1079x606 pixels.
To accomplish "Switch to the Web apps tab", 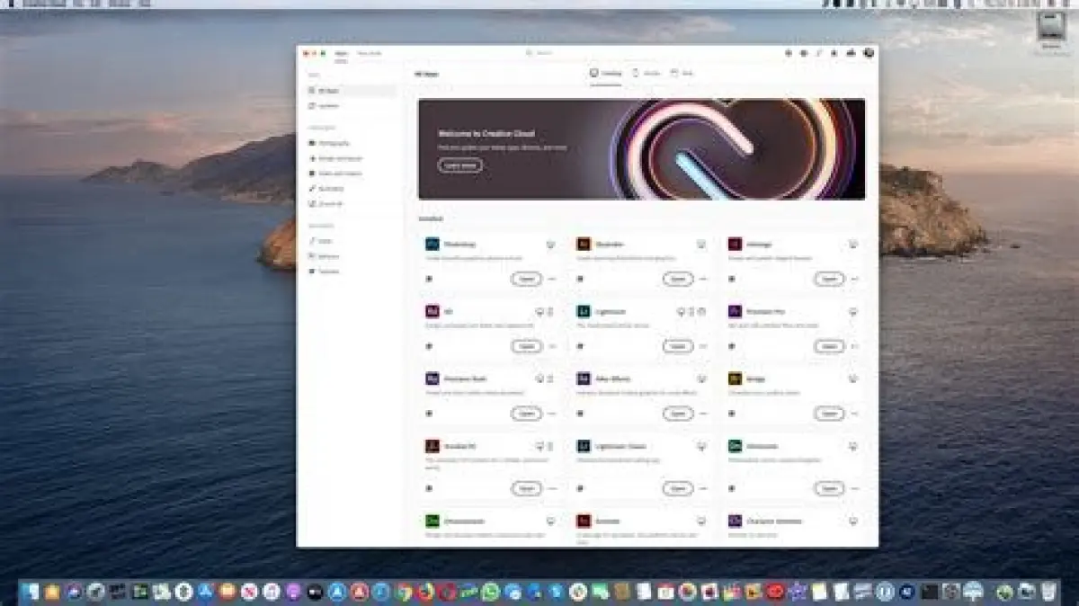I will tap(682, 73).
